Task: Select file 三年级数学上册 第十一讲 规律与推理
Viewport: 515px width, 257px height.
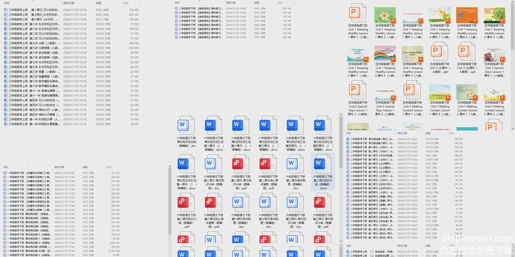Action: point(33,91)
